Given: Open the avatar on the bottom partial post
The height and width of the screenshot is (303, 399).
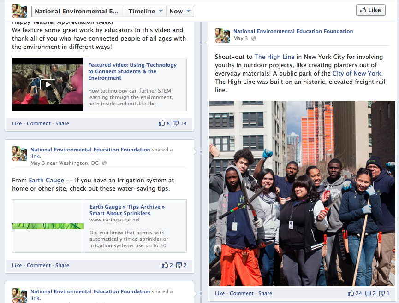Looking at the screenshot, I should [x=19, y=295].
